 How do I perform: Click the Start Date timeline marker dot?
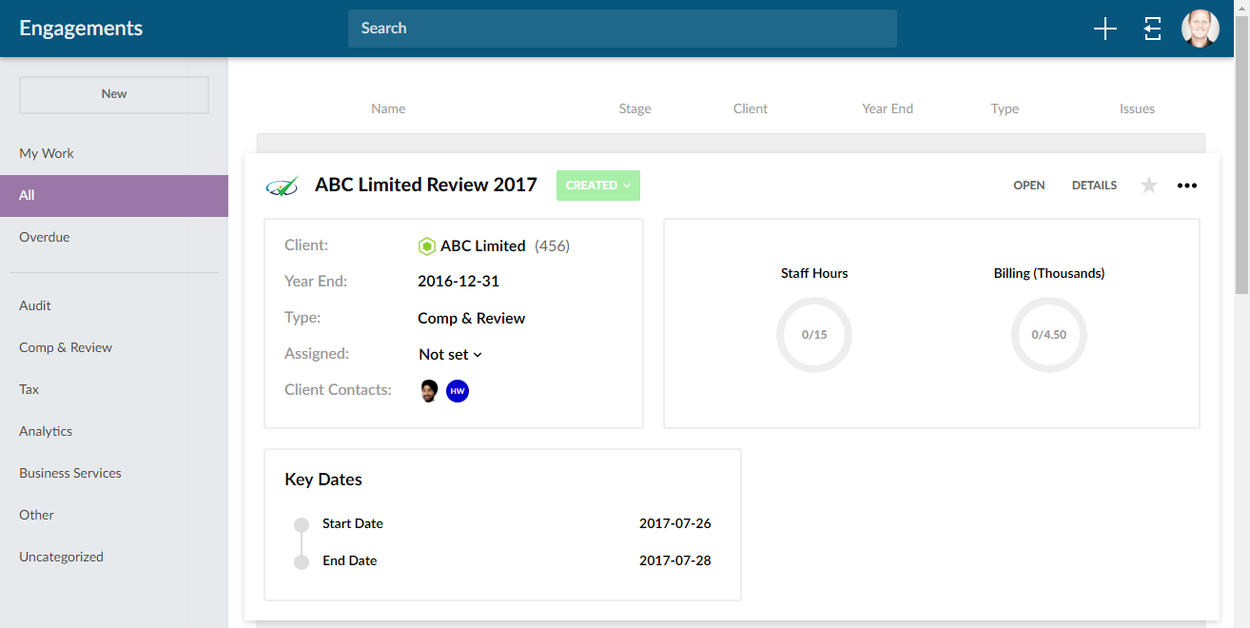coord(301,524)
